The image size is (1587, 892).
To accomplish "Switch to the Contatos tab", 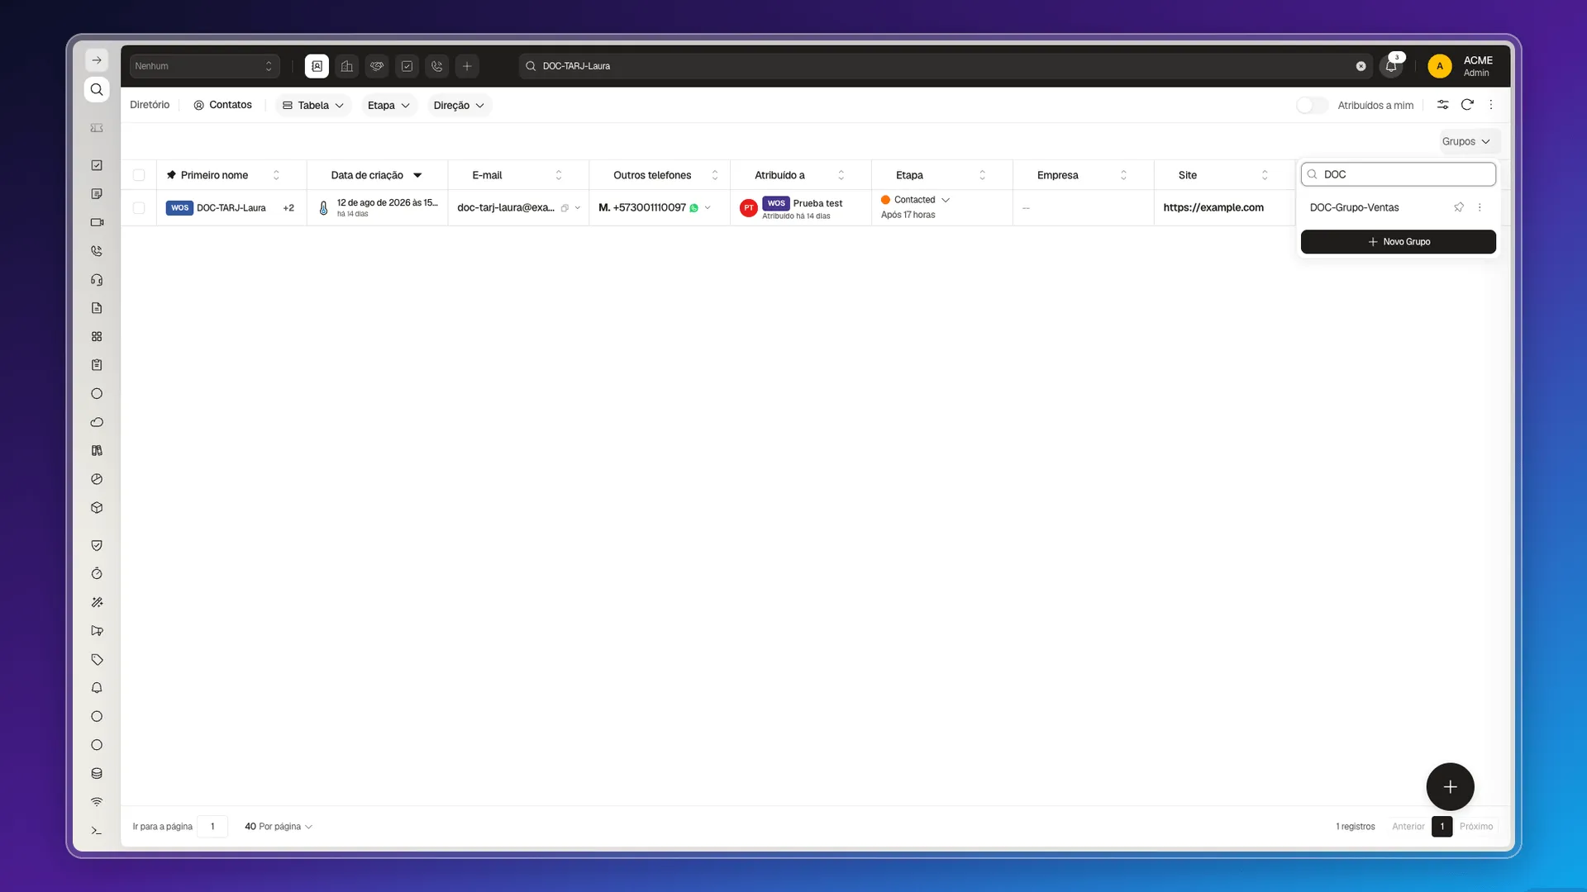I will [x=222, y=105].
